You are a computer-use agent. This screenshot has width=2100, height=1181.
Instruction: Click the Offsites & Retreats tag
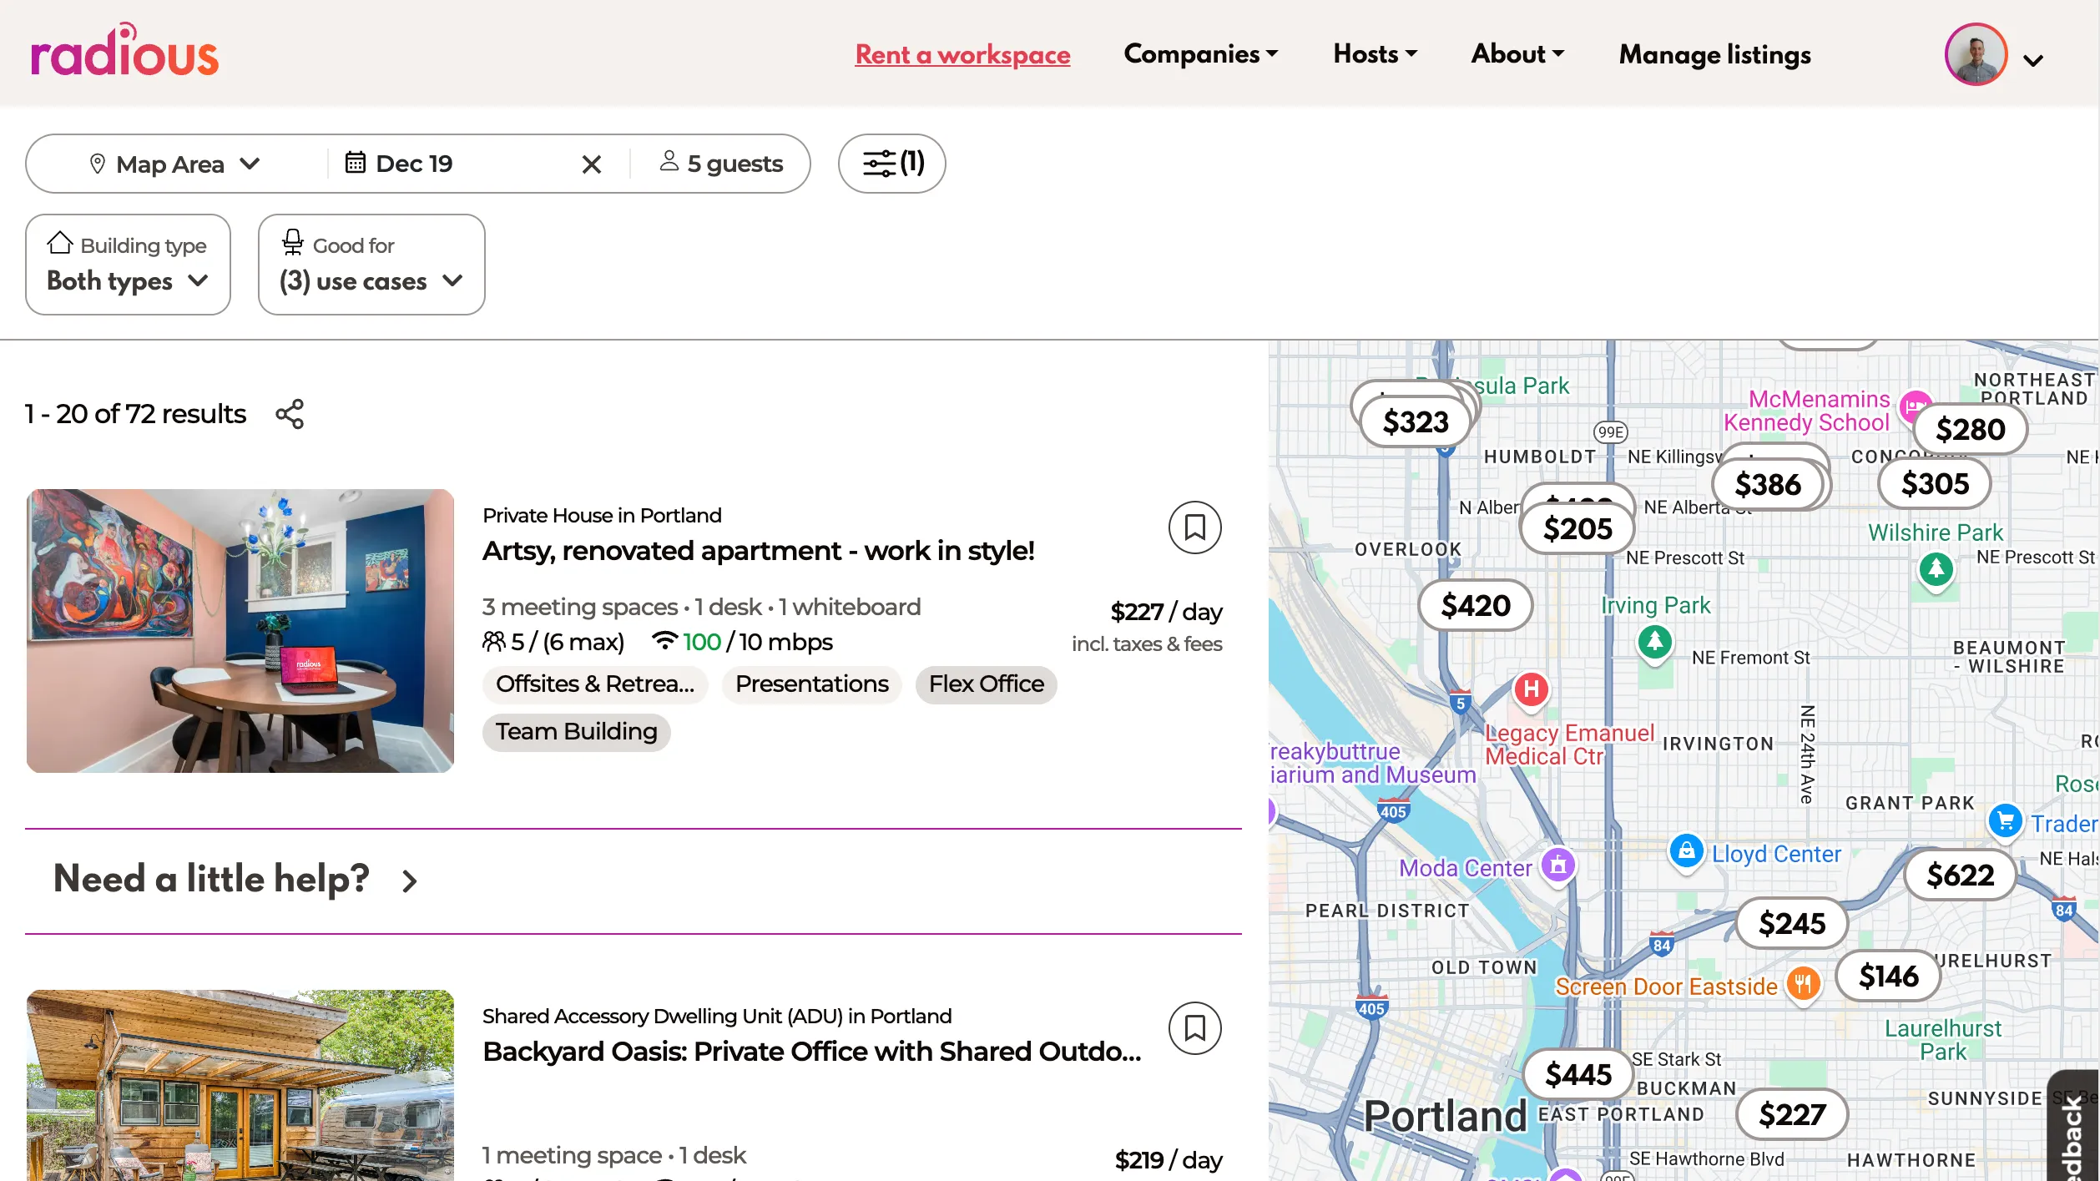pyautogui.click(x=595, y=684)
